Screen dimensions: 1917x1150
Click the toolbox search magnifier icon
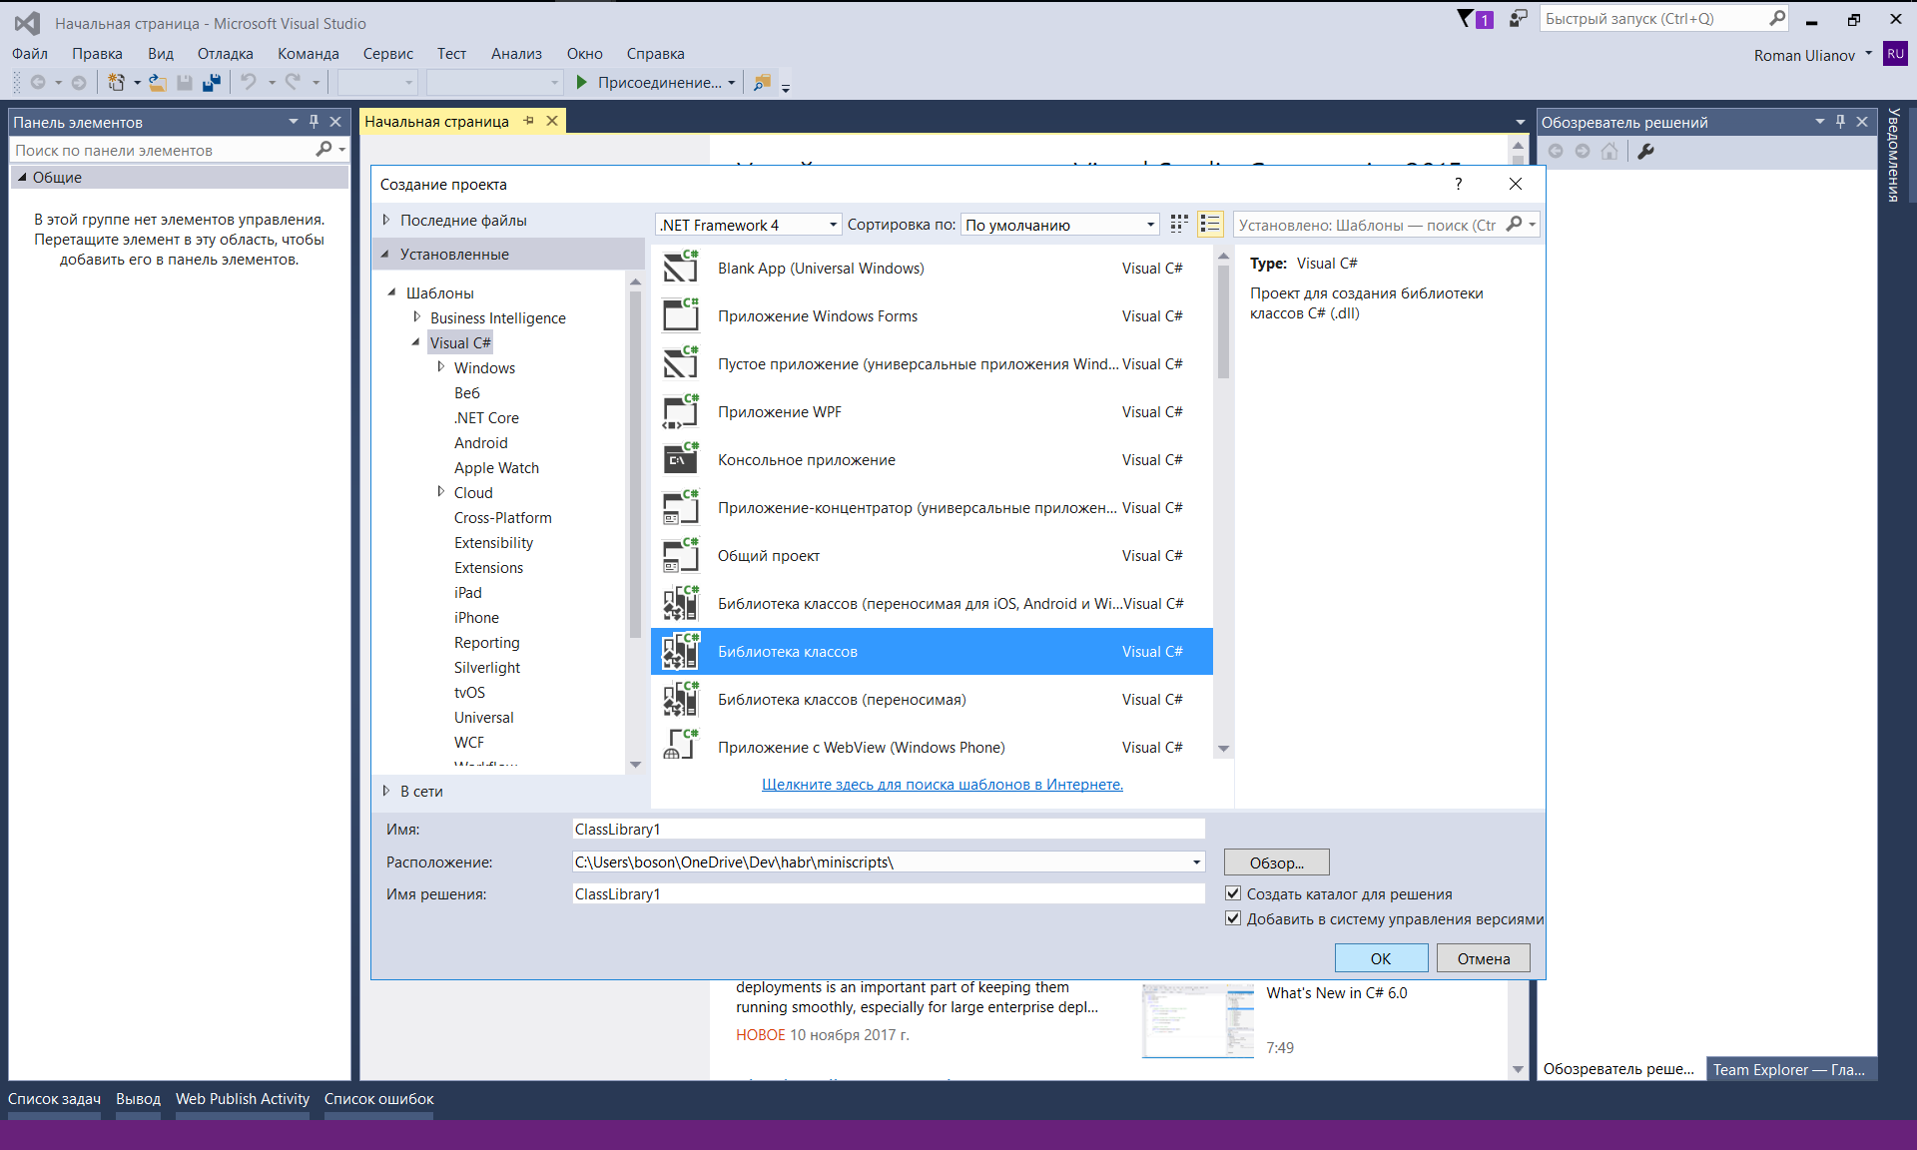pos(323,150)
